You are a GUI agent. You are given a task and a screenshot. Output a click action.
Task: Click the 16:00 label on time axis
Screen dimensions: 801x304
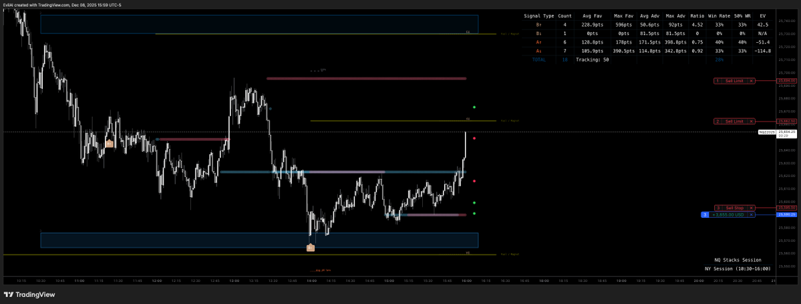(466, 281)
